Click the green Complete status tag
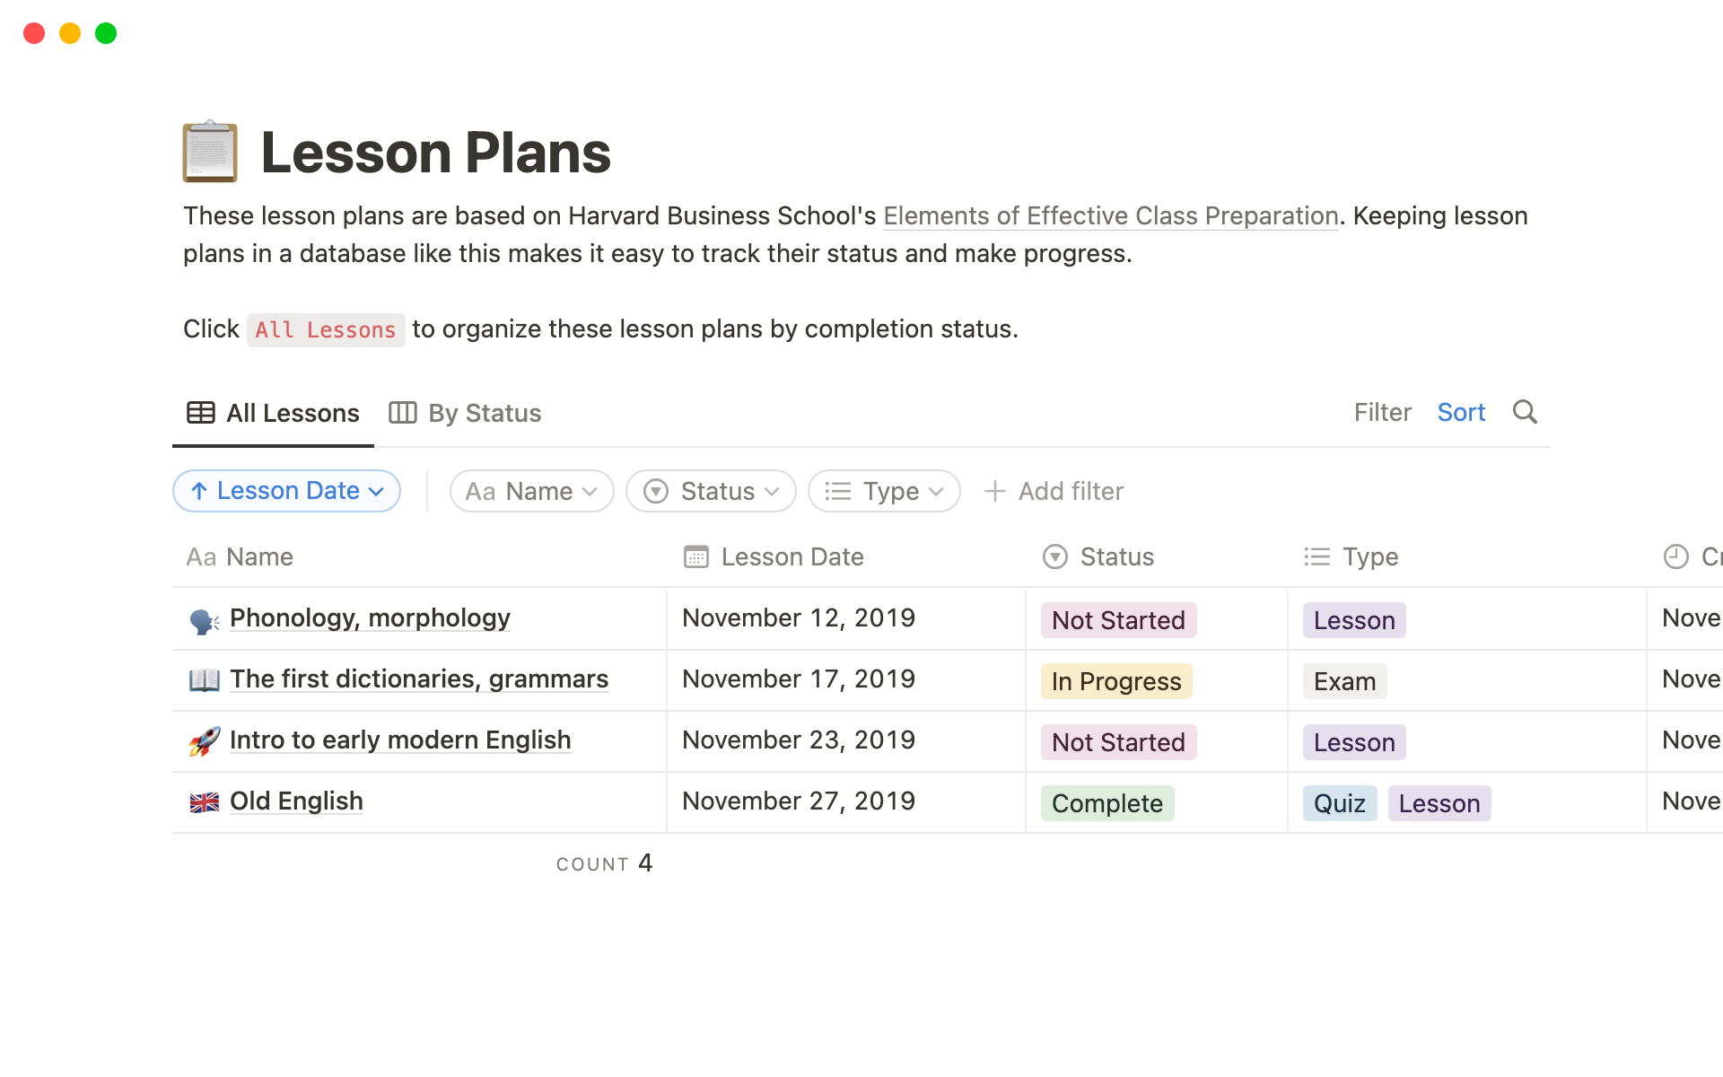Screen dimensions: 1723x1077 [1106, 803]
